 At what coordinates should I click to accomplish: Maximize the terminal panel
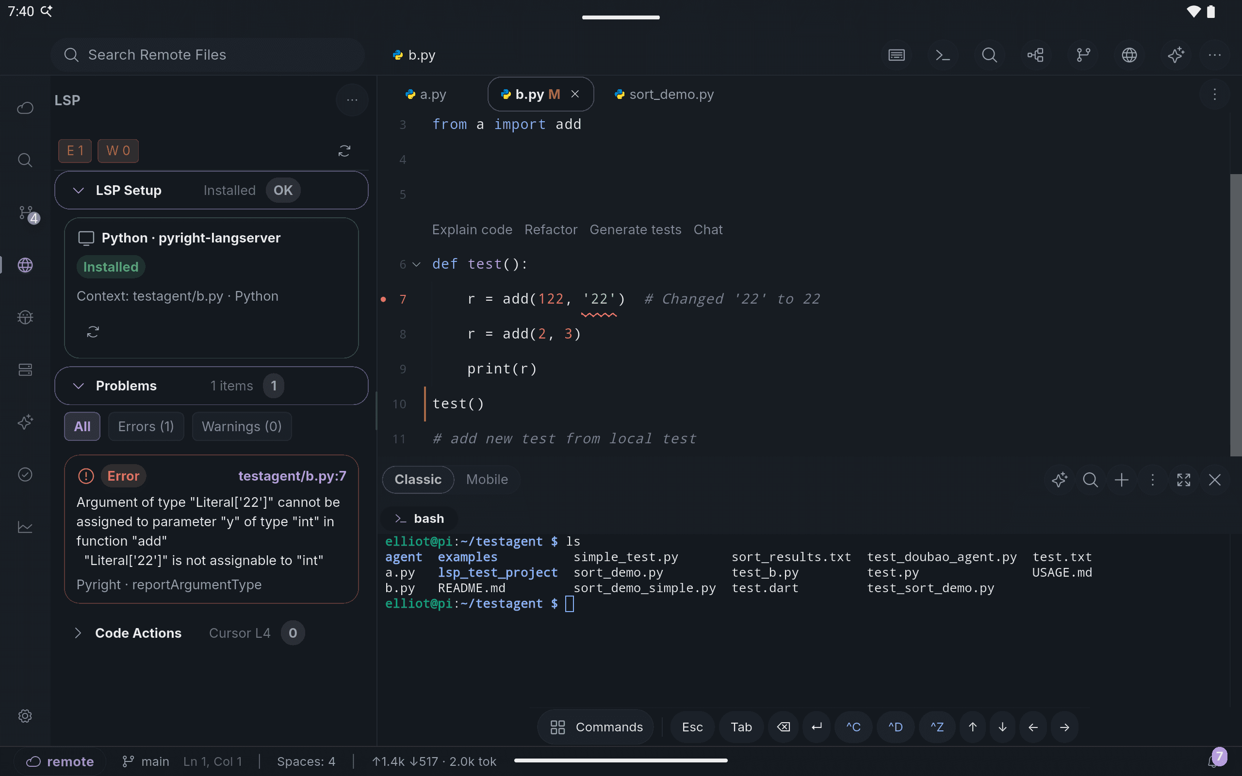(1184, 480)
